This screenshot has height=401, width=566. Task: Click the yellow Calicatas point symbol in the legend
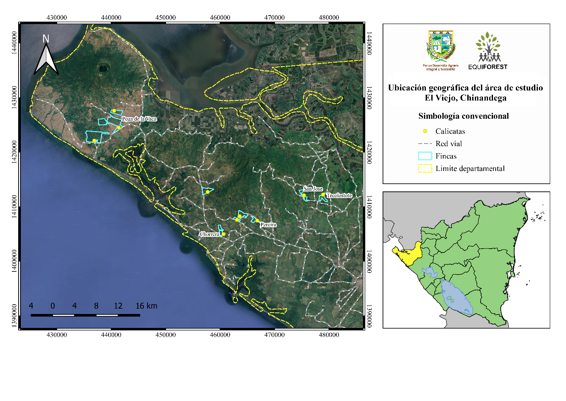[x=424, y=131]
